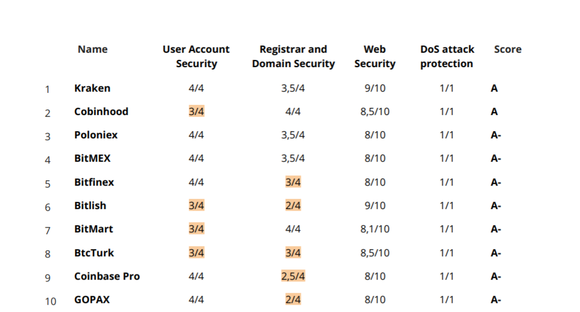Select the BtcTurk exchange name
580x312 pixels.
94,253
